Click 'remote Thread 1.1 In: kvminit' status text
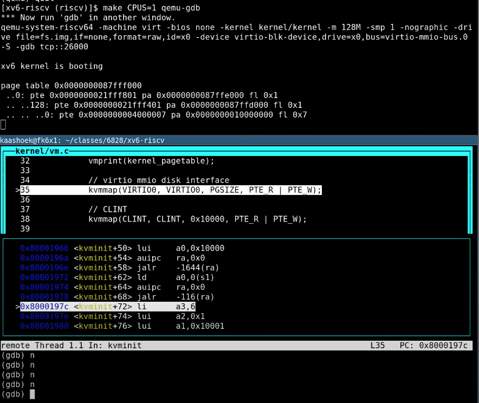The image size is (479, 403). tap(72, 345)
